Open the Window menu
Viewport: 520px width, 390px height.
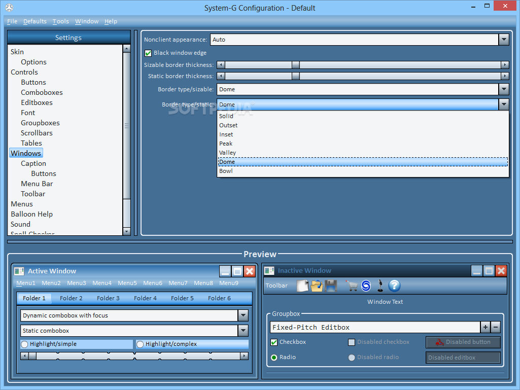(87, 21)
